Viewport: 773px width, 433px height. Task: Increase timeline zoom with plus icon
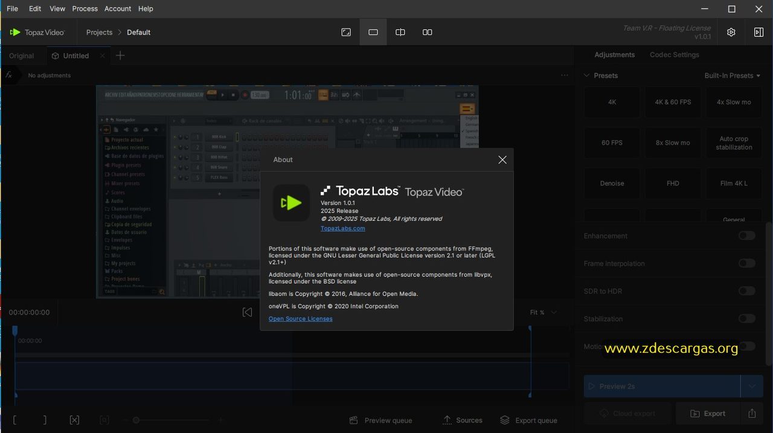click(x=221, y=420)
